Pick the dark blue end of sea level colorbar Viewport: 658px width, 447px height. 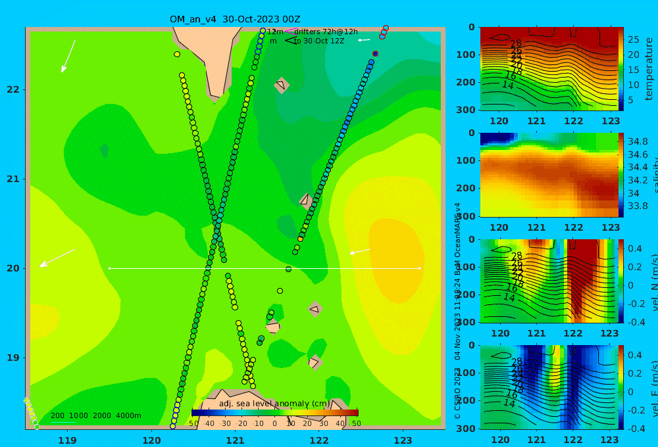[x=195, y=412]
